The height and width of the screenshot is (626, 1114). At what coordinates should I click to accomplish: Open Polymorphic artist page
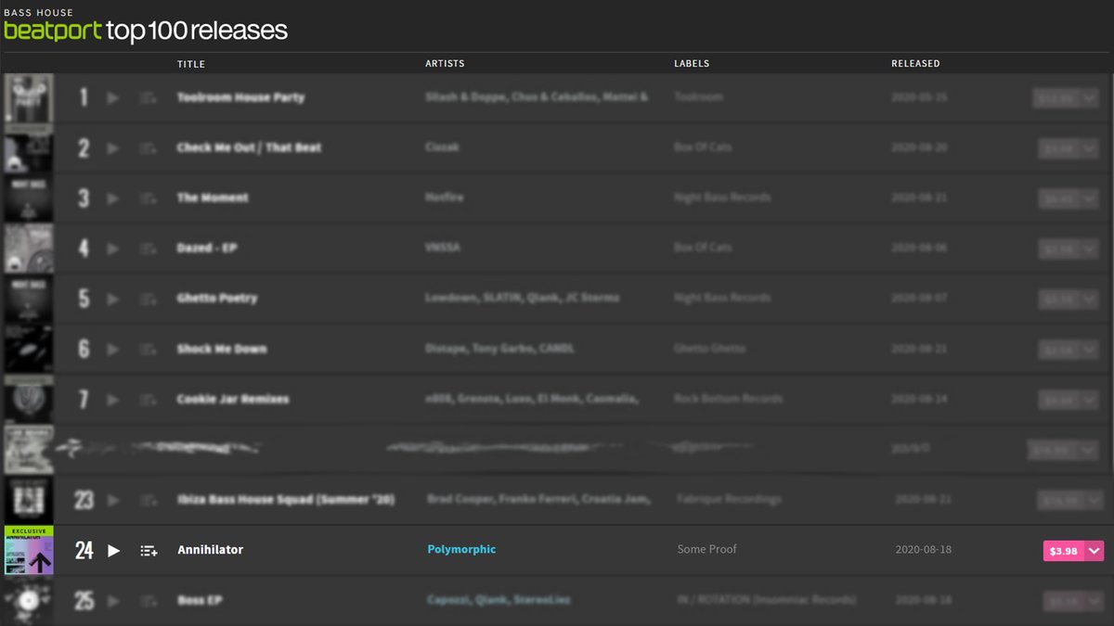pos(461,550)
